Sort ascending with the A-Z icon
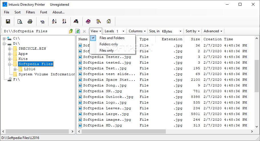 point(54,21)
